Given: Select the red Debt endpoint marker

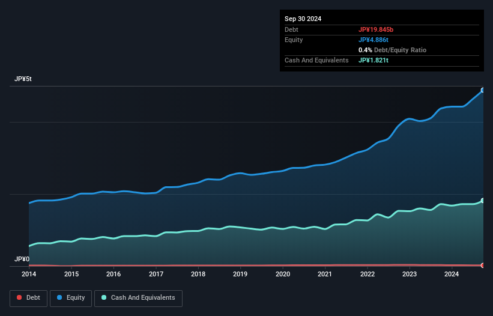Looking at the screenshot, I should tap(482, 265).
